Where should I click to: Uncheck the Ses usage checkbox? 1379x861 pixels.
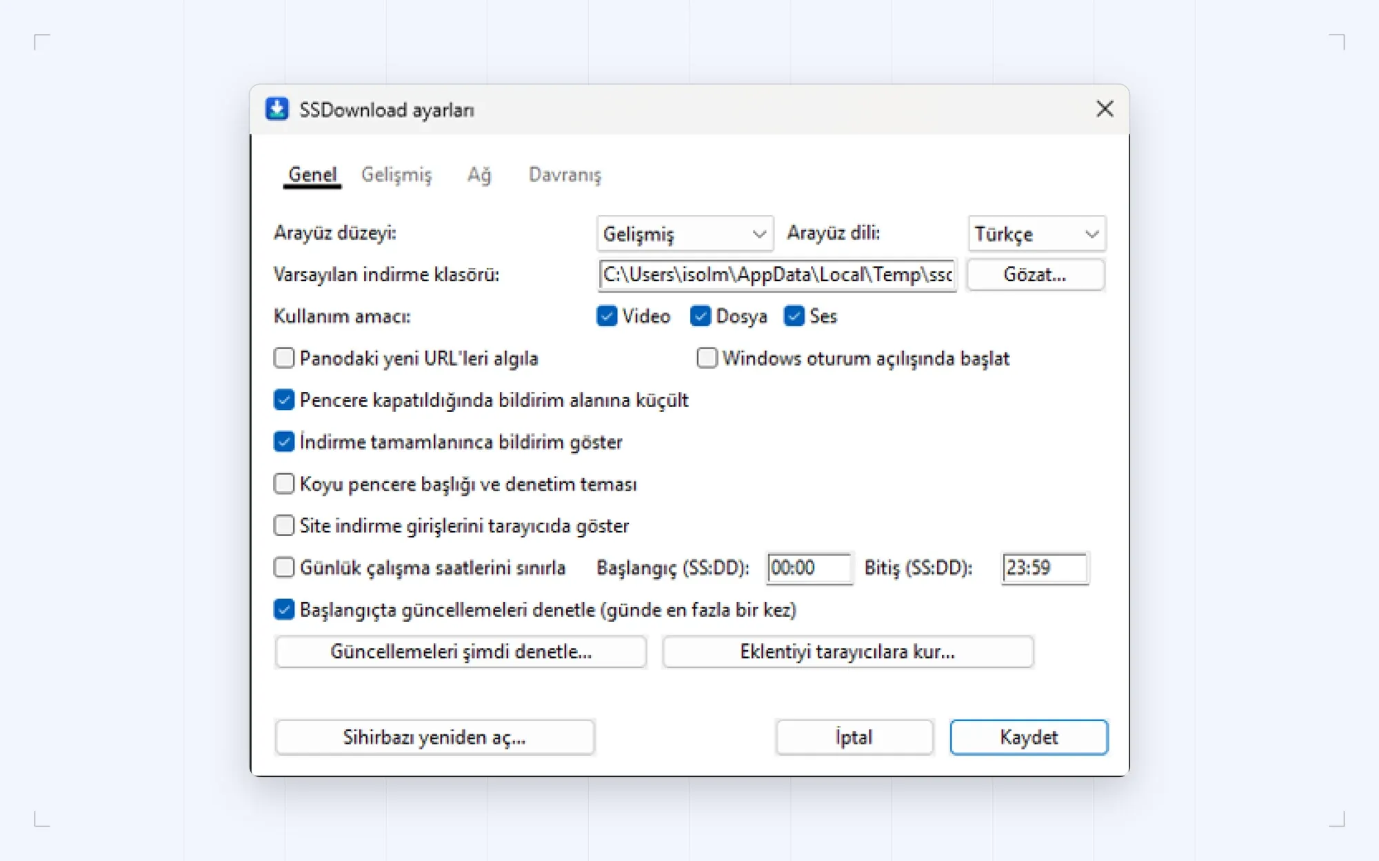pos(794,316)
